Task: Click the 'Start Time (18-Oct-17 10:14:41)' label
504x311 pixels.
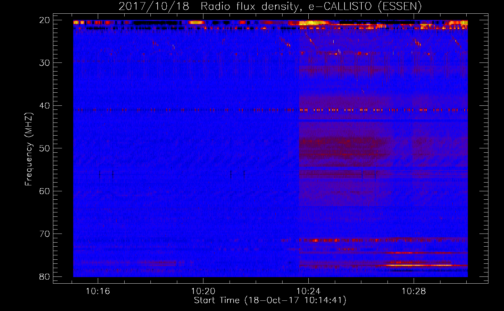Action: [270, 300]
